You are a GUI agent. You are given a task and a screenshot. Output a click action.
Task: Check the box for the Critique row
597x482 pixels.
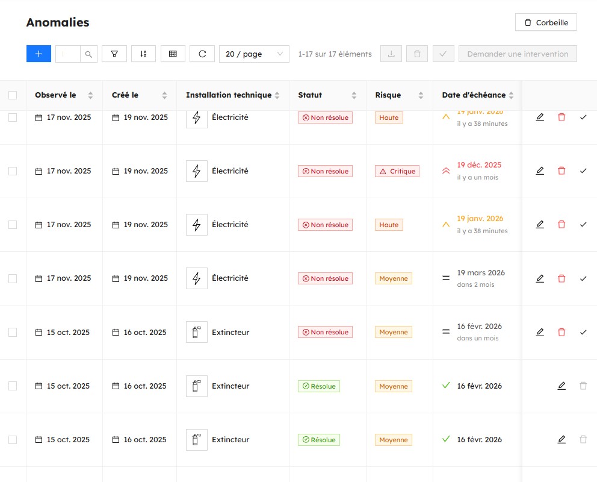pos(13,171)
